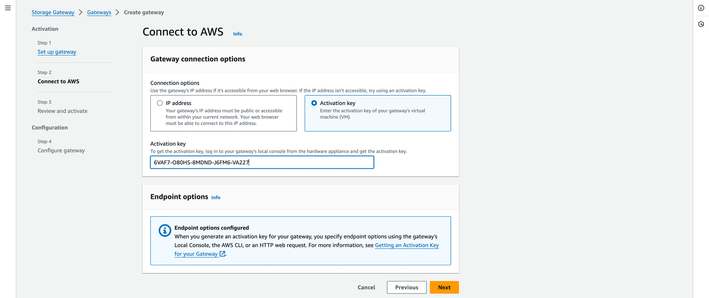Click the 'Configuration' sidebar heading
The image size is (709, 298).
[x=49, y=127]
